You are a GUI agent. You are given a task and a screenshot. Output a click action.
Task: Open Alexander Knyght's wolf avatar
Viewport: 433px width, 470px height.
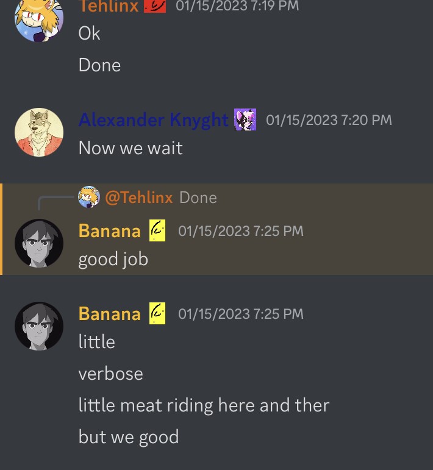point(39,132)
